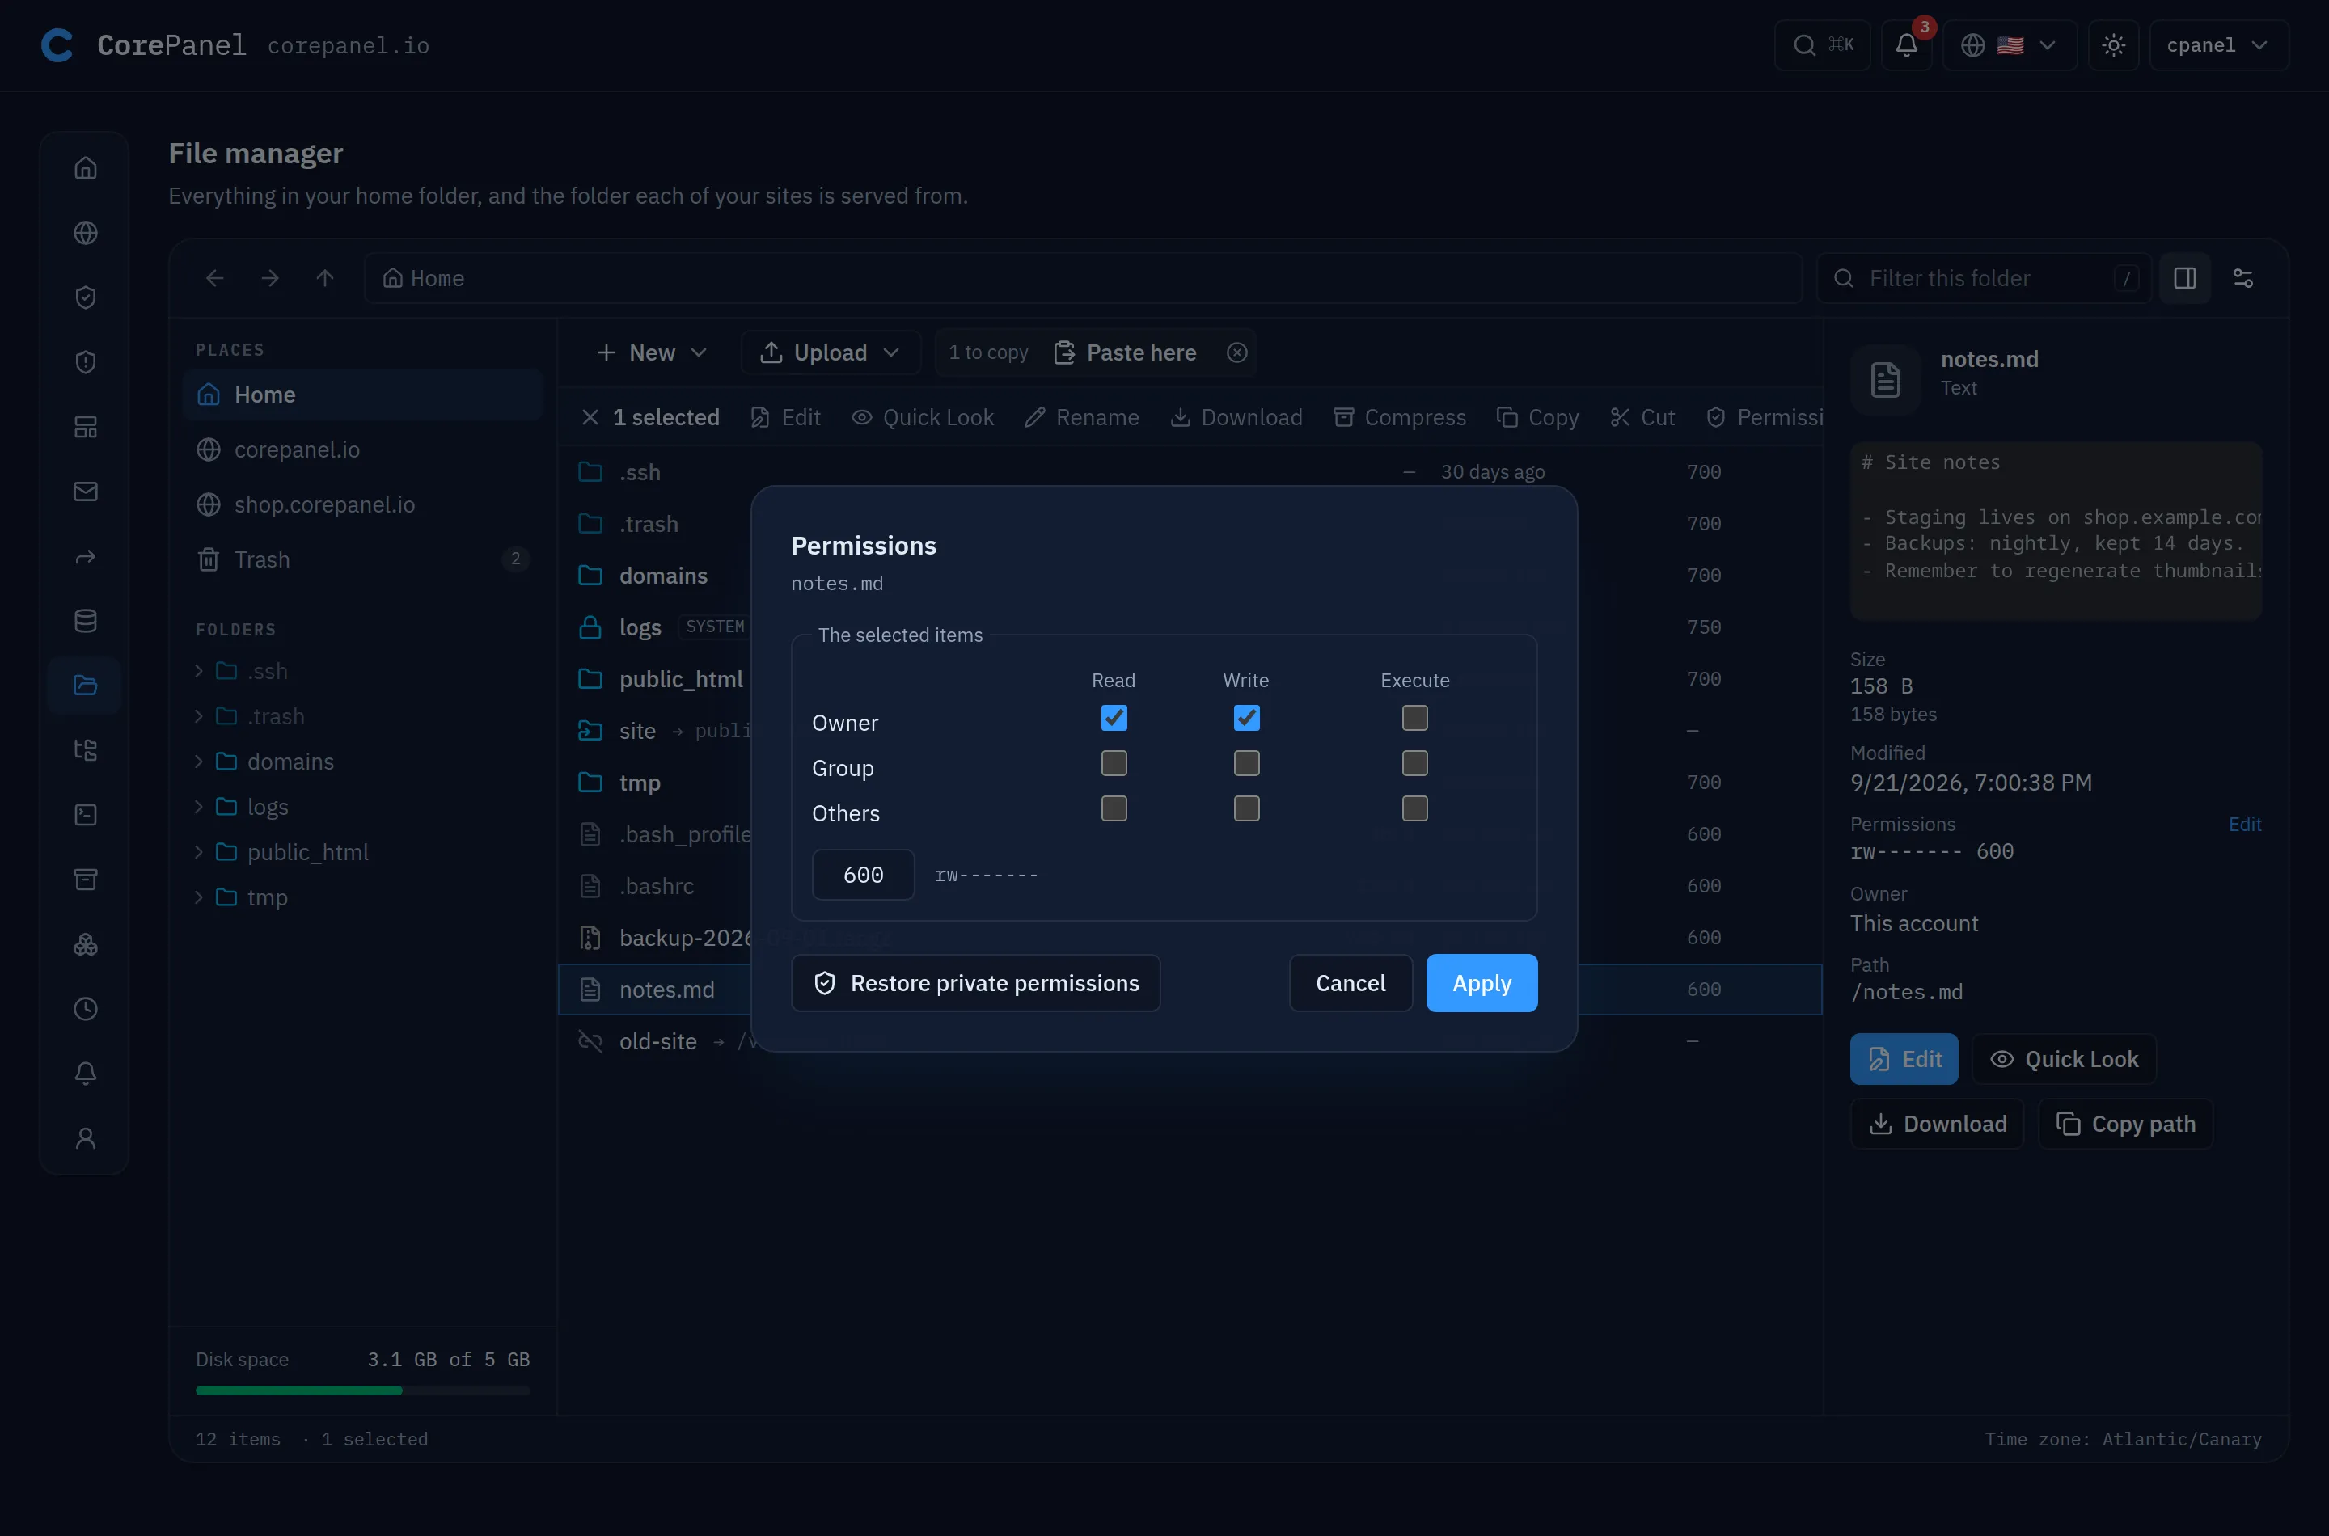Open the New dropdown
The height and width of the screenshot is (1536, 2329).
[x=651, y=352]
